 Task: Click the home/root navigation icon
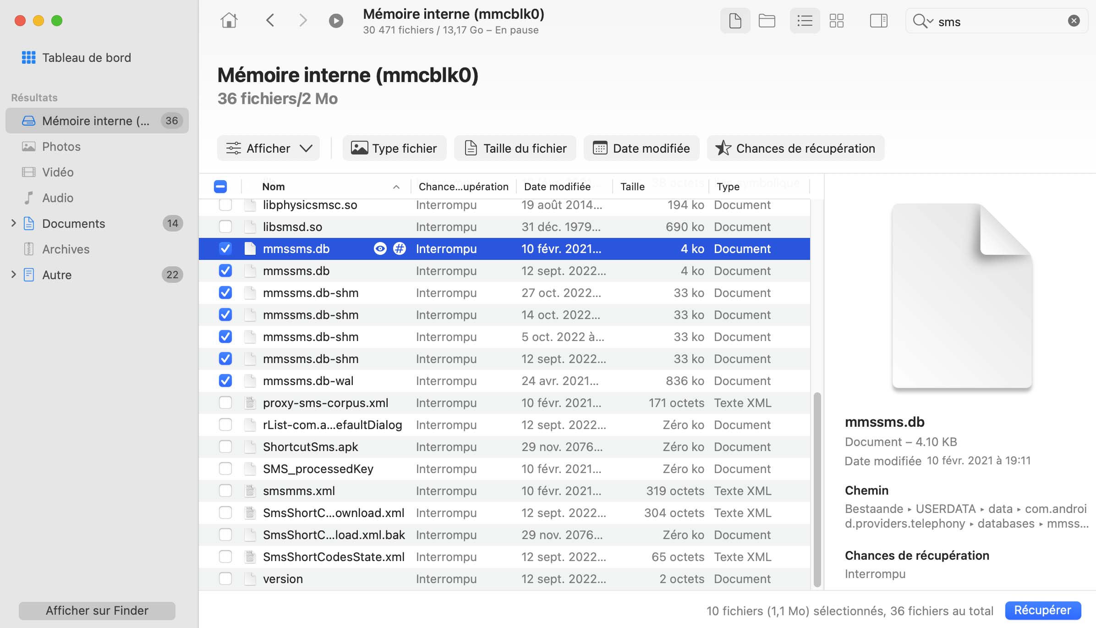coord(230,20)
